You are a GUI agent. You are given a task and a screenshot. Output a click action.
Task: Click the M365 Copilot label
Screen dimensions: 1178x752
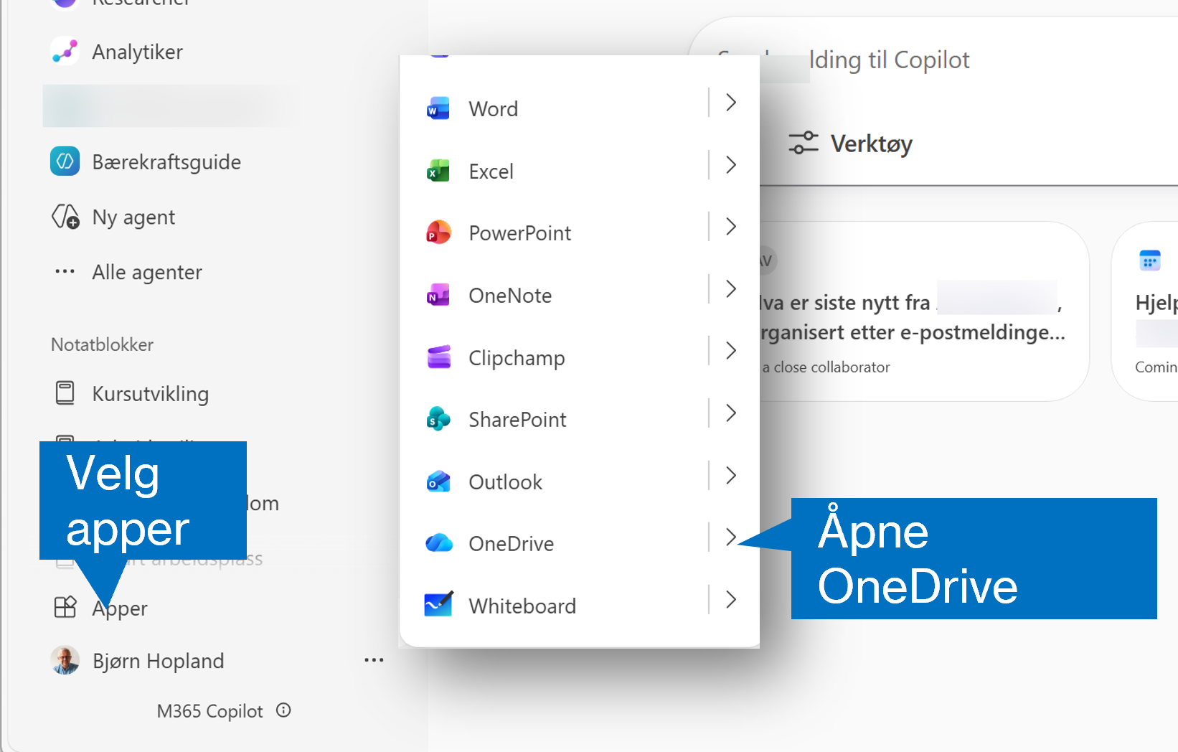click(x=209, y=711)
